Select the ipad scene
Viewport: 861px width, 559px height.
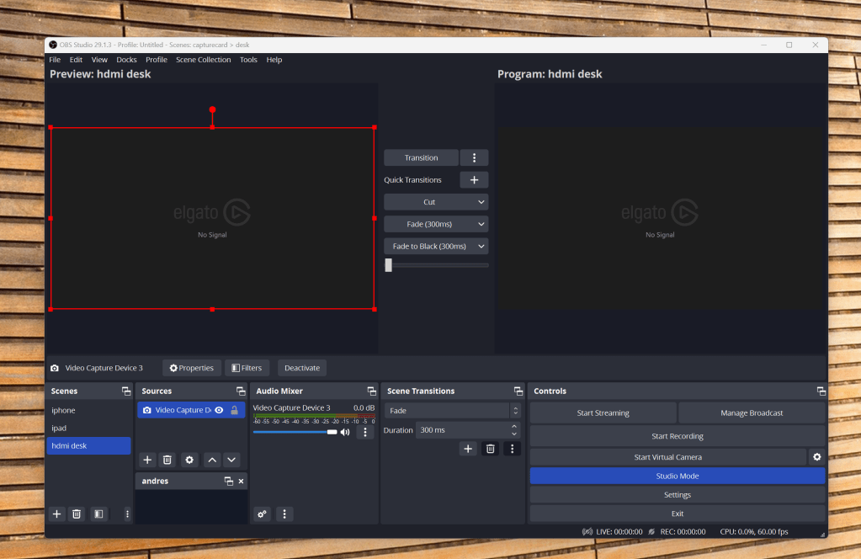click(89, 428)
